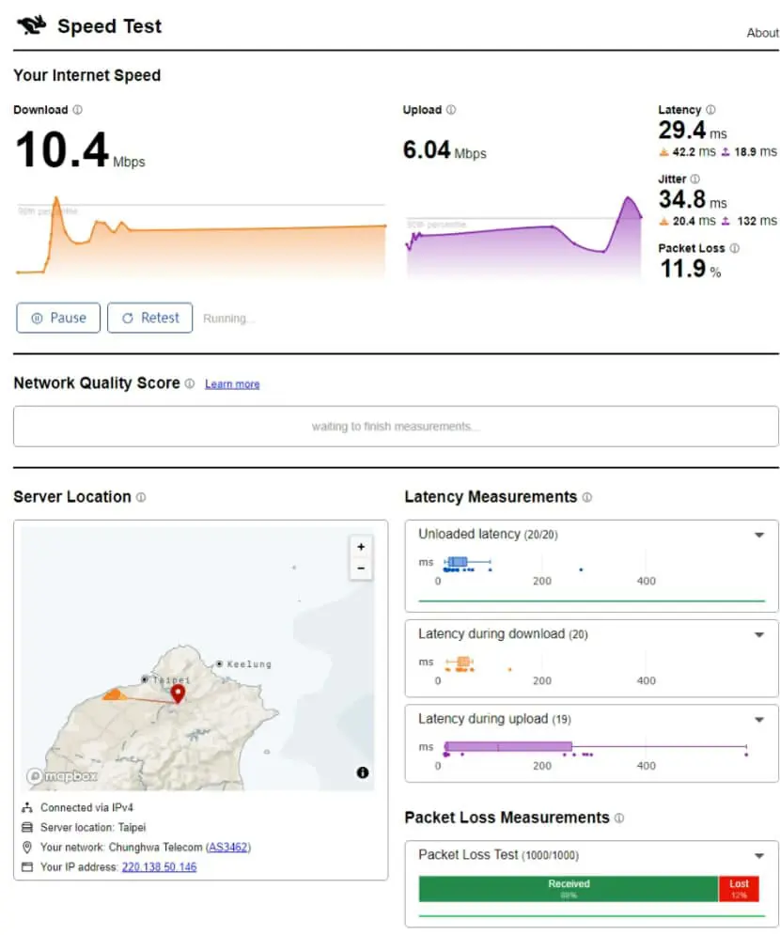This screenshot has height=935, width=780.
Task: Collapse the Latency during upload section
Action: tap(759, 720)
